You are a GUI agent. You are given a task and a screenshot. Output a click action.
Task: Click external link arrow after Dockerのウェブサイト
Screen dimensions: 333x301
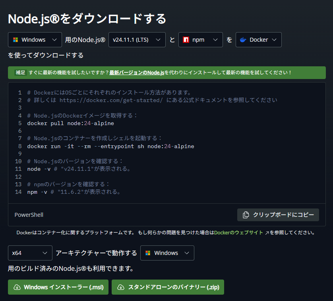click(267, 233)
